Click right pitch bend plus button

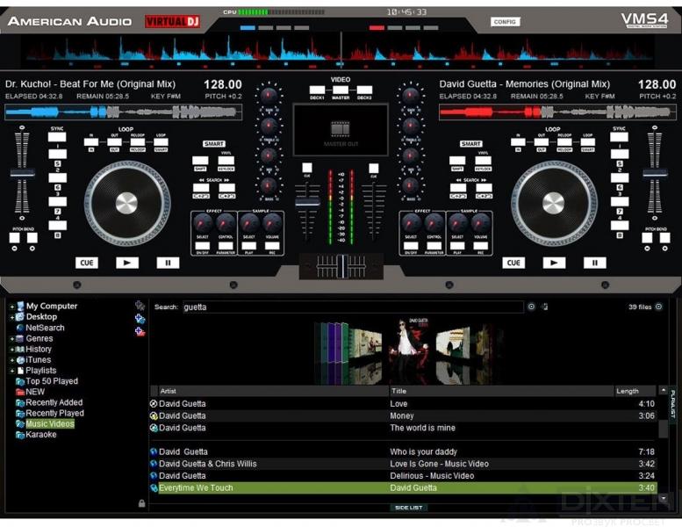point(665,238)
